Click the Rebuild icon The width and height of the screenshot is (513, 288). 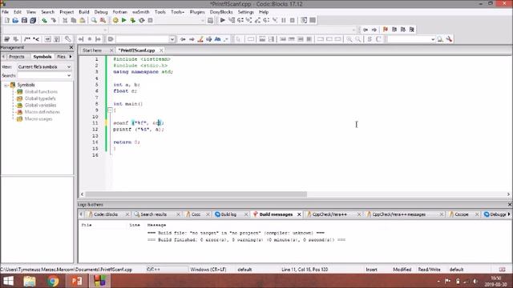pos(142,20)
